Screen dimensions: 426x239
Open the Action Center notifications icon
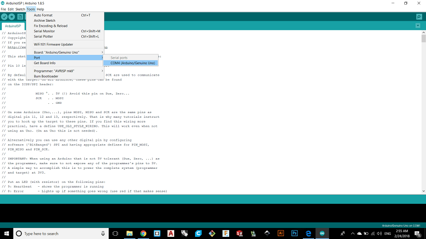[x=418, y=233]
